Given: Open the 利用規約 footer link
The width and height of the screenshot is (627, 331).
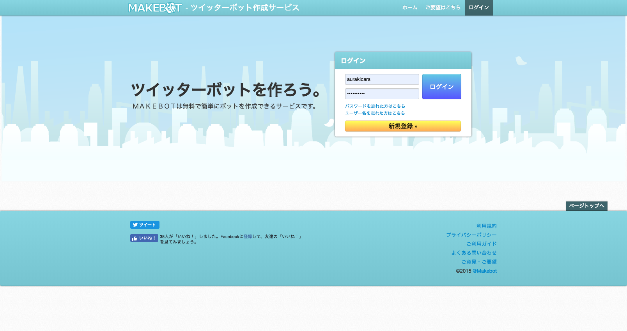Looking at the screenshot, I should [486, 226].
